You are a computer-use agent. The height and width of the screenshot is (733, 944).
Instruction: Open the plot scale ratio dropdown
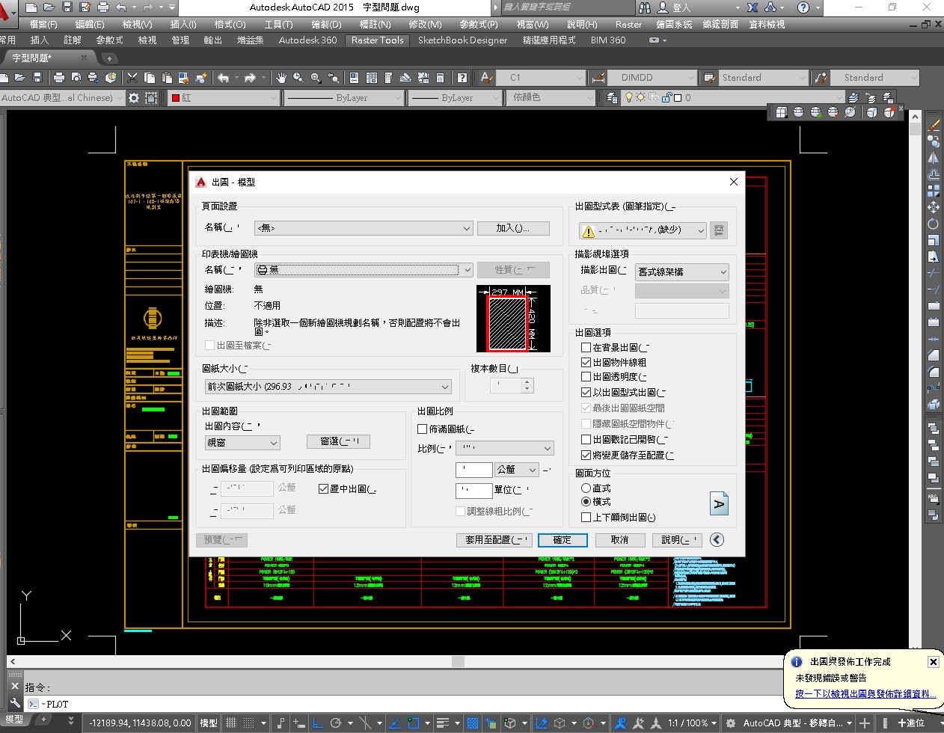[505, 448]
